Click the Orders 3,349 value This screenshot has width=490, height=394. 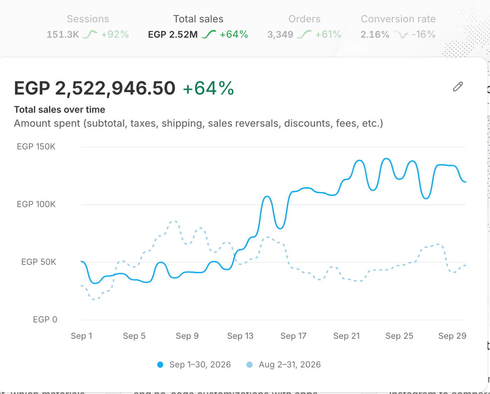280,34
